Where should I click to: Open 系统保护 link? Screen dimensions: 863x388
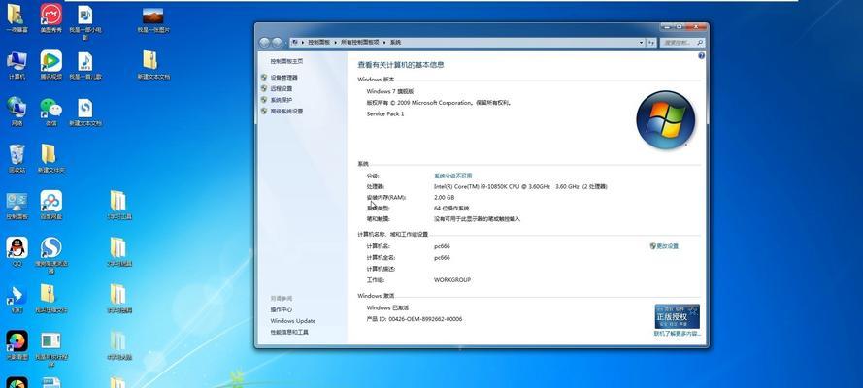pyautogui.click(x=282, y=100)
